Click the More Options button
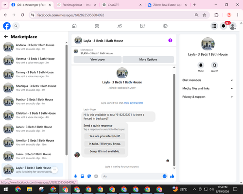243x194 pixels. click(x=148, y=59)
